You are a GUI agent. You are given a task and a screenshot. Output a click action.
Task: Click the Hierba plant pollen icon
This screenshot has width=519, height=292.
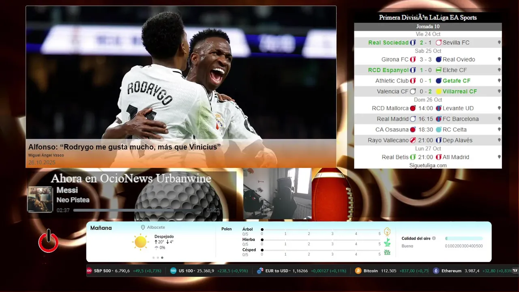(x=387, y=242)
